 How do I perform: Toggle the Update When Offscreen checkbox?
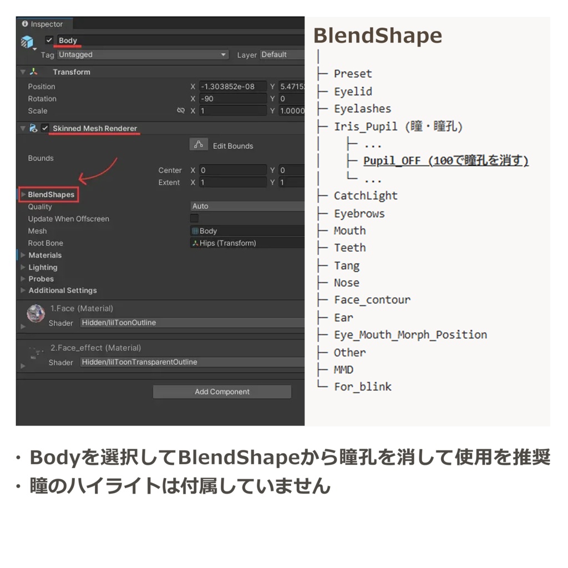point(194,218)
